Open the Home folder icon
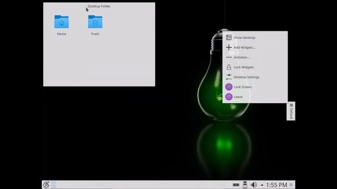The height and width of the screenshot is (189, 337). (62, 22)
